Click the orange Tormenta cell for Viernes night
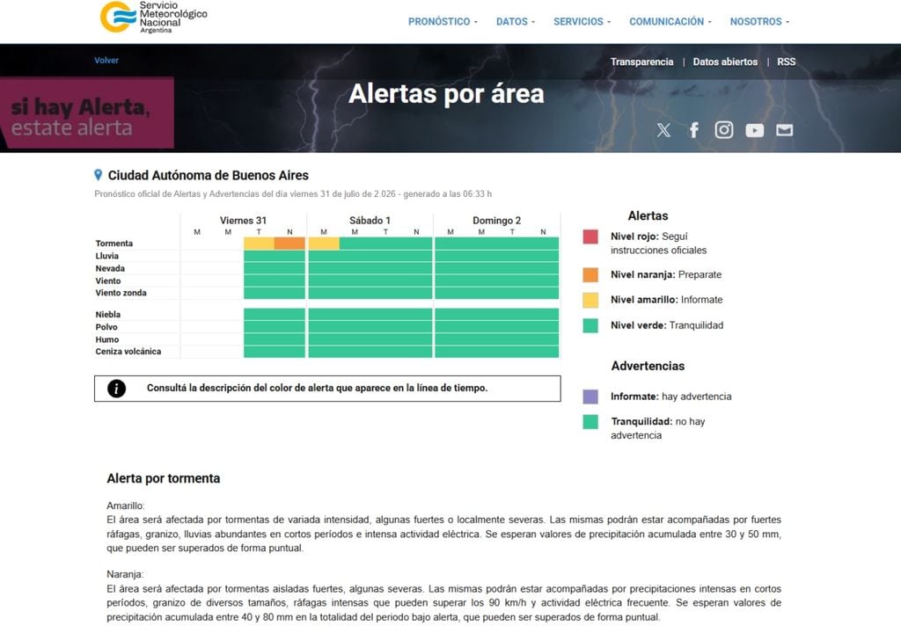Screen dimensions: 901x633 pos(289,244)
